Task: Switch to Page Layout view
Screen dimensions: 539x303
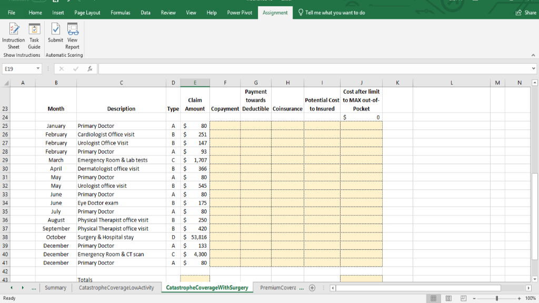Action: [x=448, y=298]
